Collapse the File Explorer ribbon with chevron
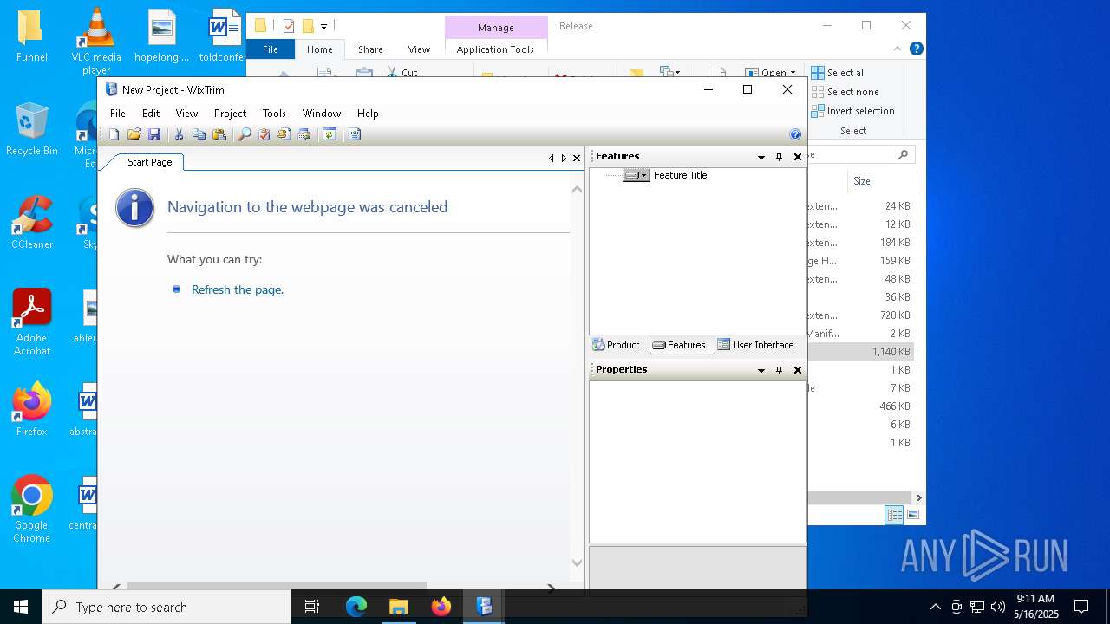 pyautogui.click(x=898, y=49)
